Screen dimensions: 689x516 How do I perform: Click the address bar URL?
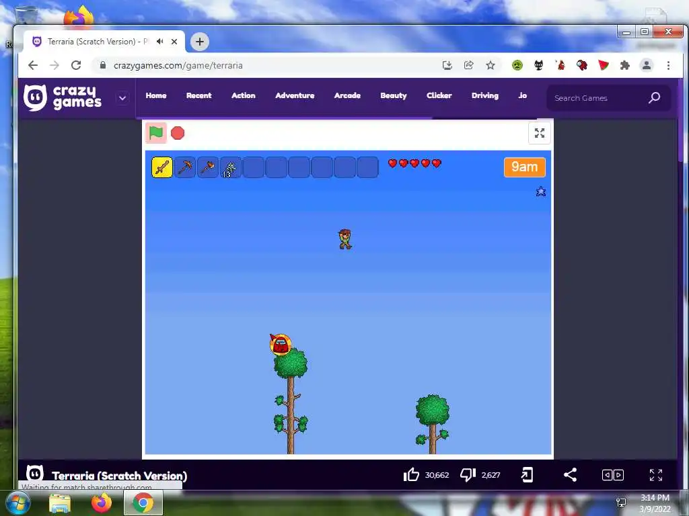click(x=178, y=65)
